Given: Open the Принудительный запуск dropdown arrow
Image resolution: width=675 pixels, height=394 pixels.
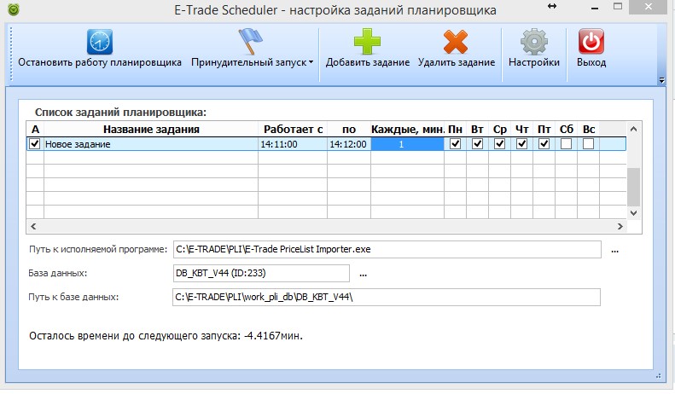Looking at the screenshot, I should [311, 62].
